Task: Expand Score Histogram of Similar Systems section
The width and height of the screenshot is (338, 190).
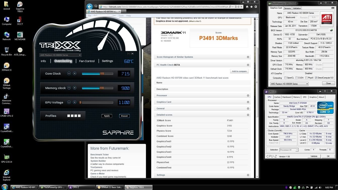Action: (248, 57)
